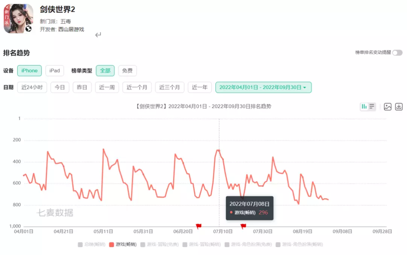Click the y-axis label 1,000
Image resolution: width=407 pixels, height=255 pixels.
tap(15, 226)
